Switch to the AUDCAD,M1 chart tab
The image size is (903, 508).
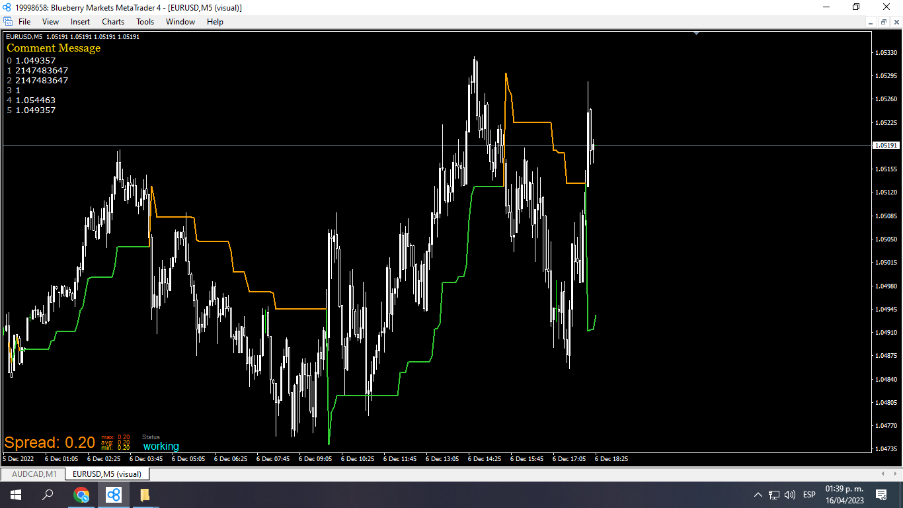34,474
